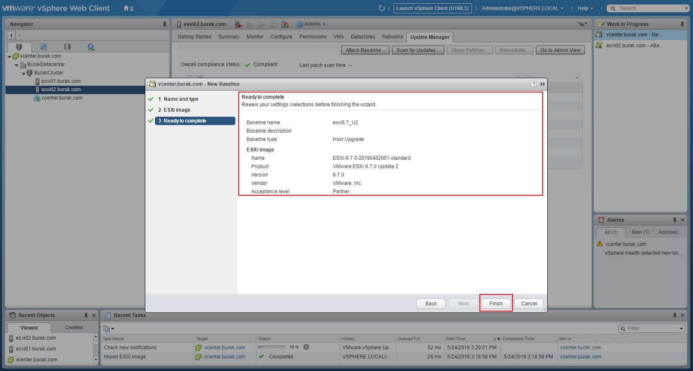Pin the Alarms panel
693x371 pixels.
(x=675, y=220)
